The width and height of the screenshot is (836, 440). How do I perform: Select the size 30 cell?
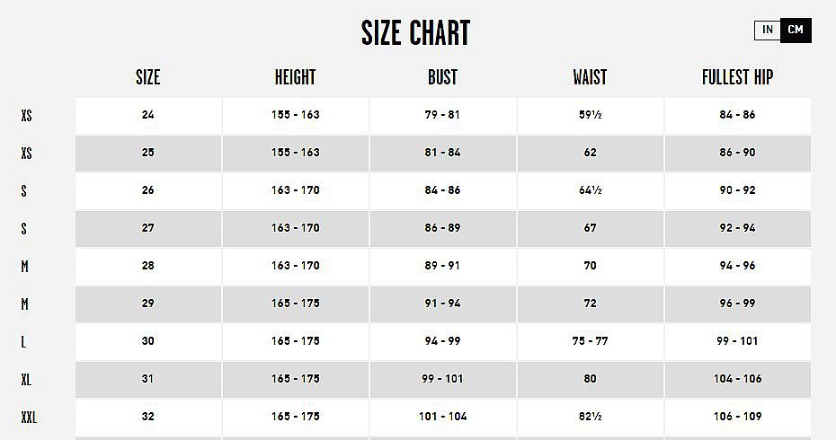tap(148, 341)
